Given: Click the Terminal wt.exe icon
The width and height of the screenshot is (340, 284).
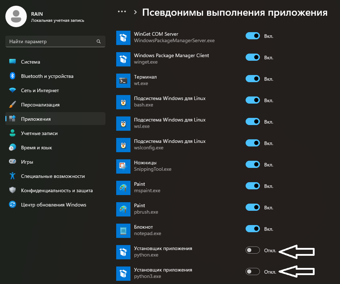Looking at the screenshot, I should tap(123, 81).
